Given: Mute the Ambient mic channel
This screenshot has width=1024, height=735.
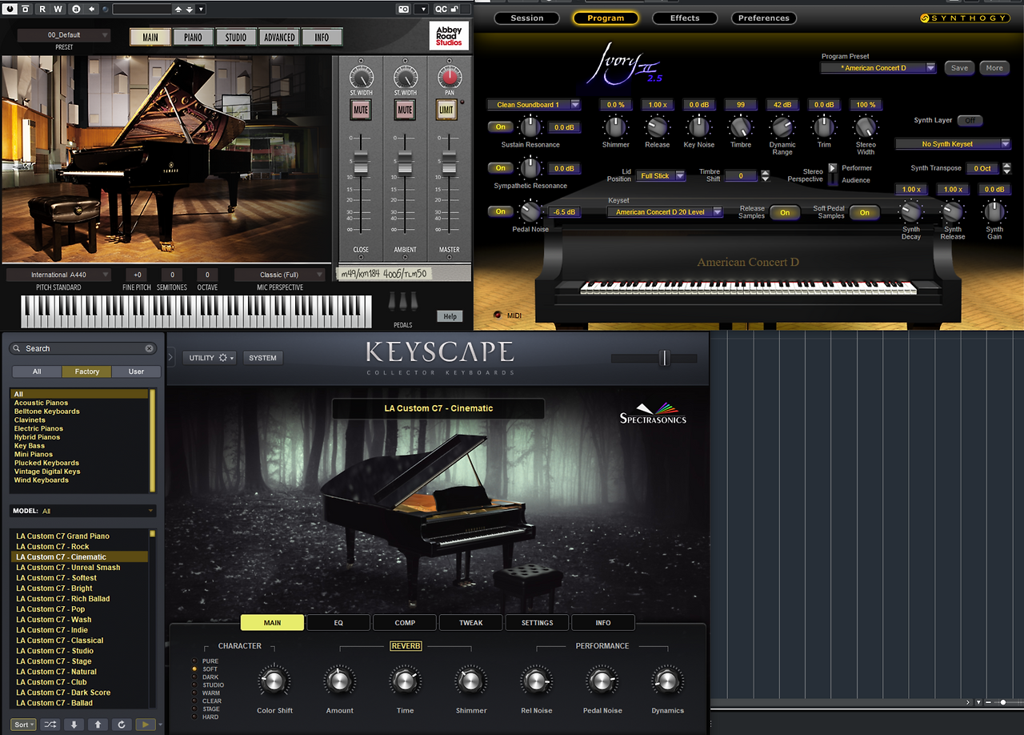Looking at the screenshot, I should pos(405,110).
